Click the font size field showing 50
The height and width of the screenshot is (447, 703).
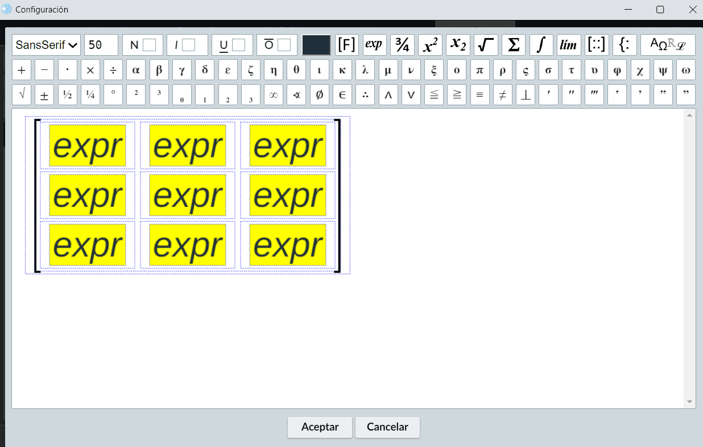[101, 45]
